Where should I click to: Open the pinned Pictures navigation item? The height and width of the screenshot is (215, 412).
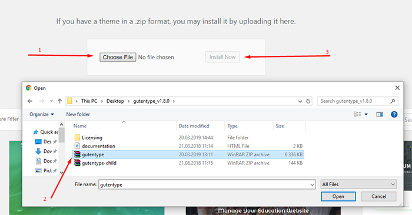pos(46,170)
